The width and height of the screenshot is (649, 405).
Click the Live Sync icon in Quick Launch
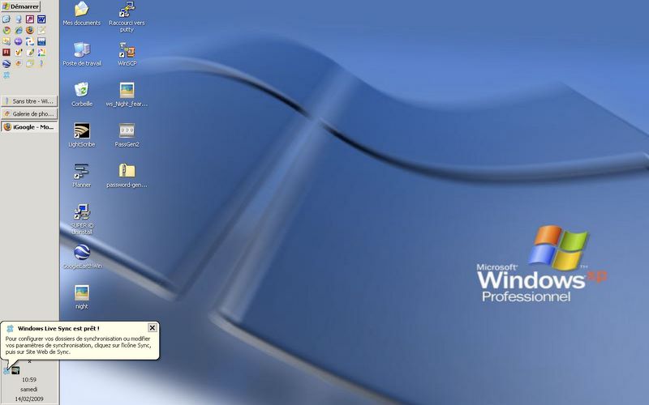pos(6,75)
